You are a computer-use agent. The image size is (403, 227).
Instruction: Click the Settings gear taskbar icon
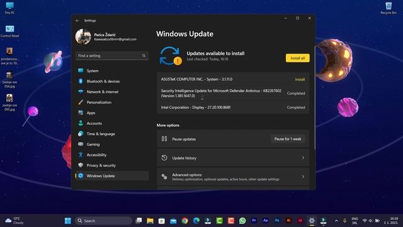(x=312, y=221)
